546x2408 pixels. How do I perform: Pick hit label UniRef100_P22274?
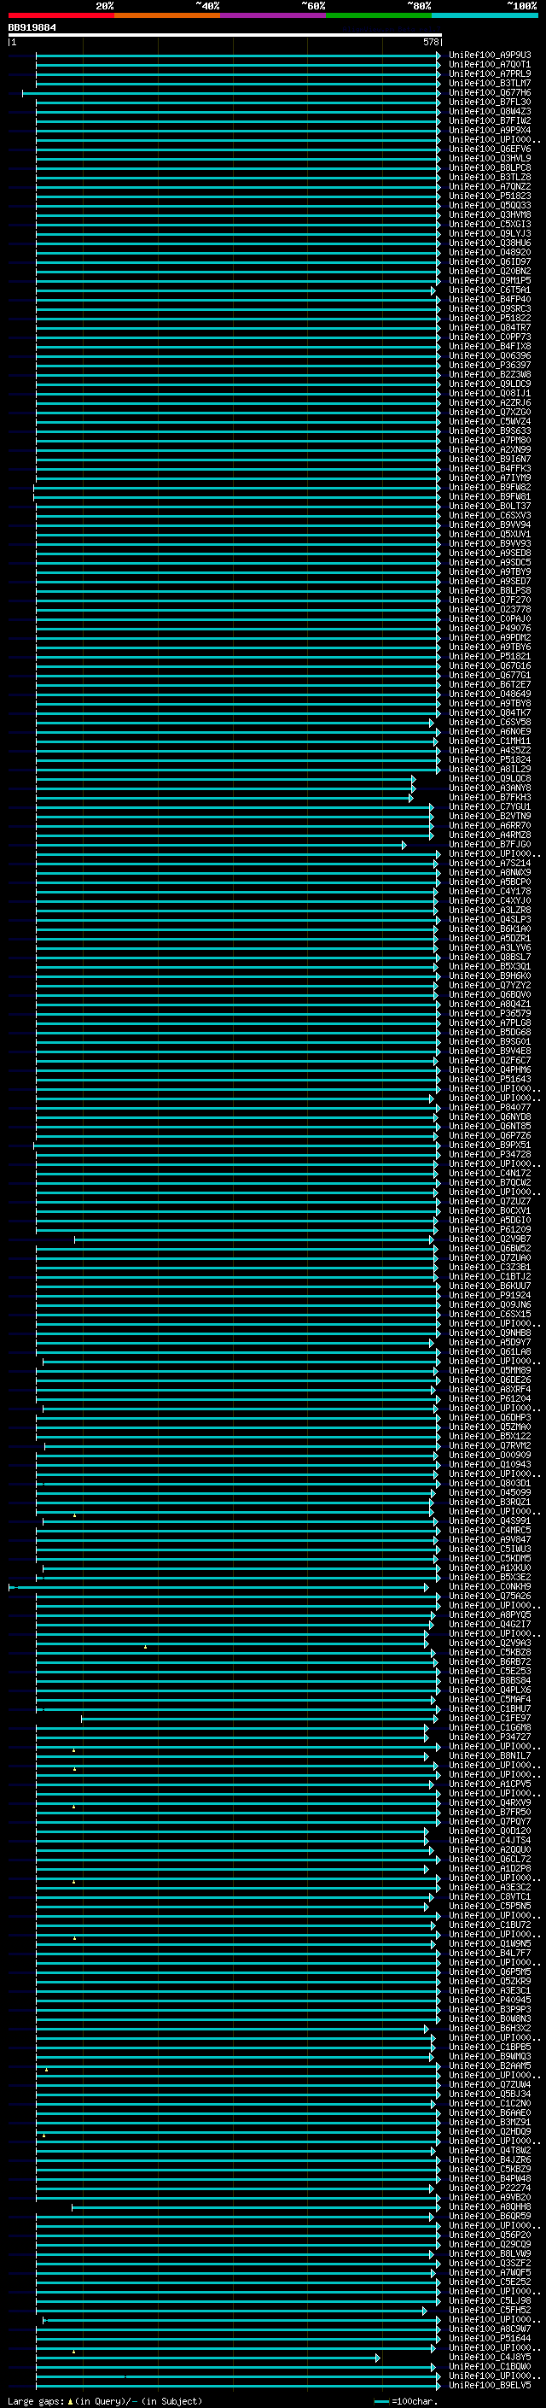[490, 2188]
